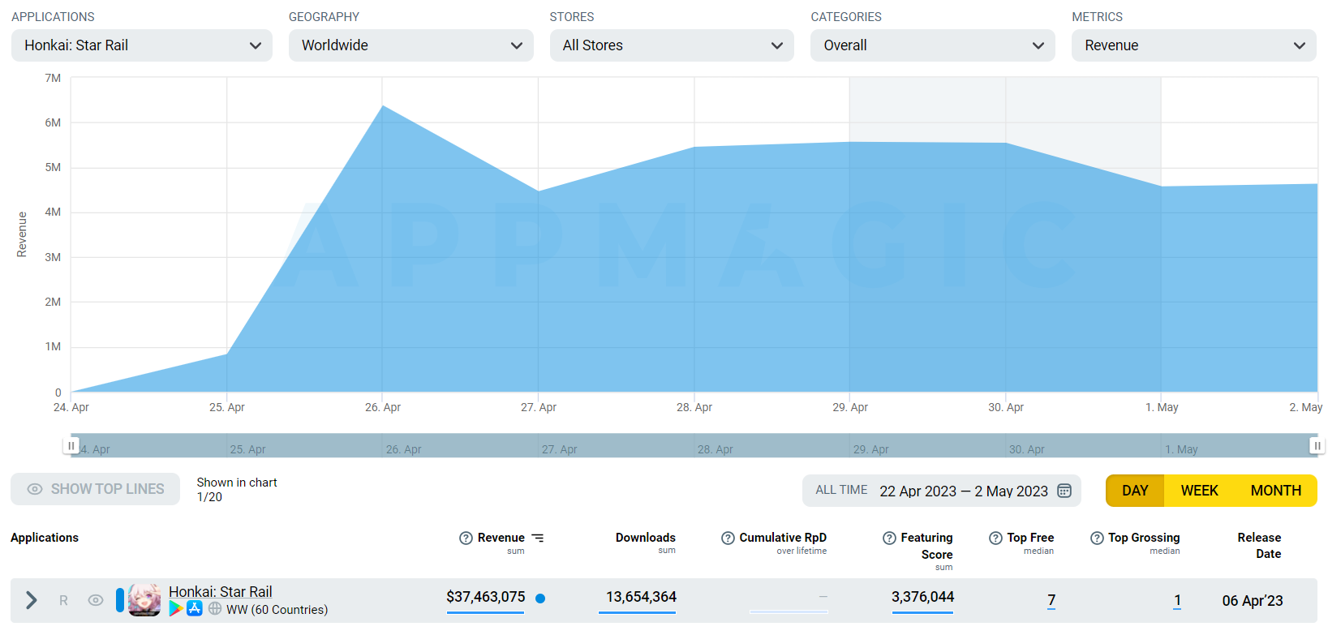
Task: Open the Categories dropdown set to Overall
Action: [x=933, y=45]
